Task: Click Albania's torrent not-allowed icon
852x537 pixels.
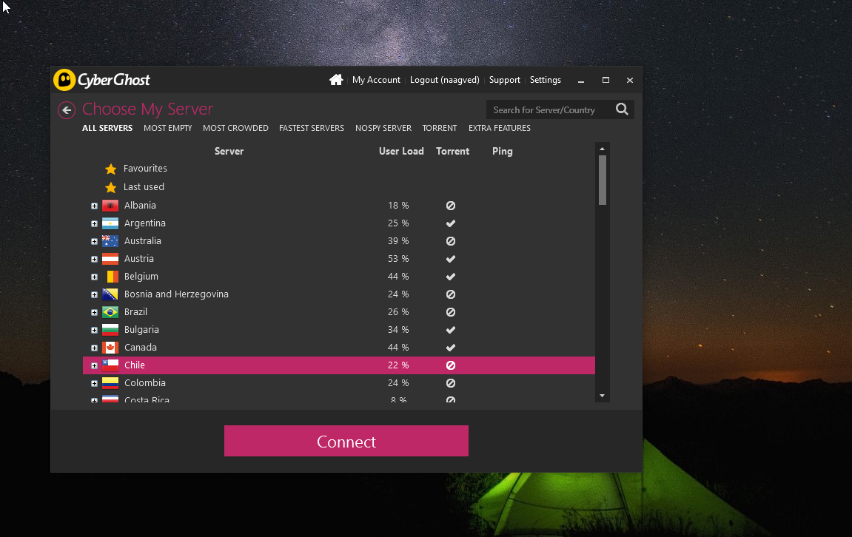Action: [451, 206]
